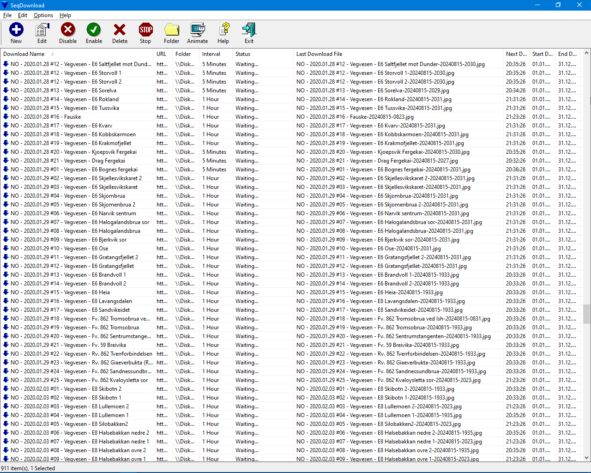
Task: Click the Exit toolbar icon
Action: point(249,33)
